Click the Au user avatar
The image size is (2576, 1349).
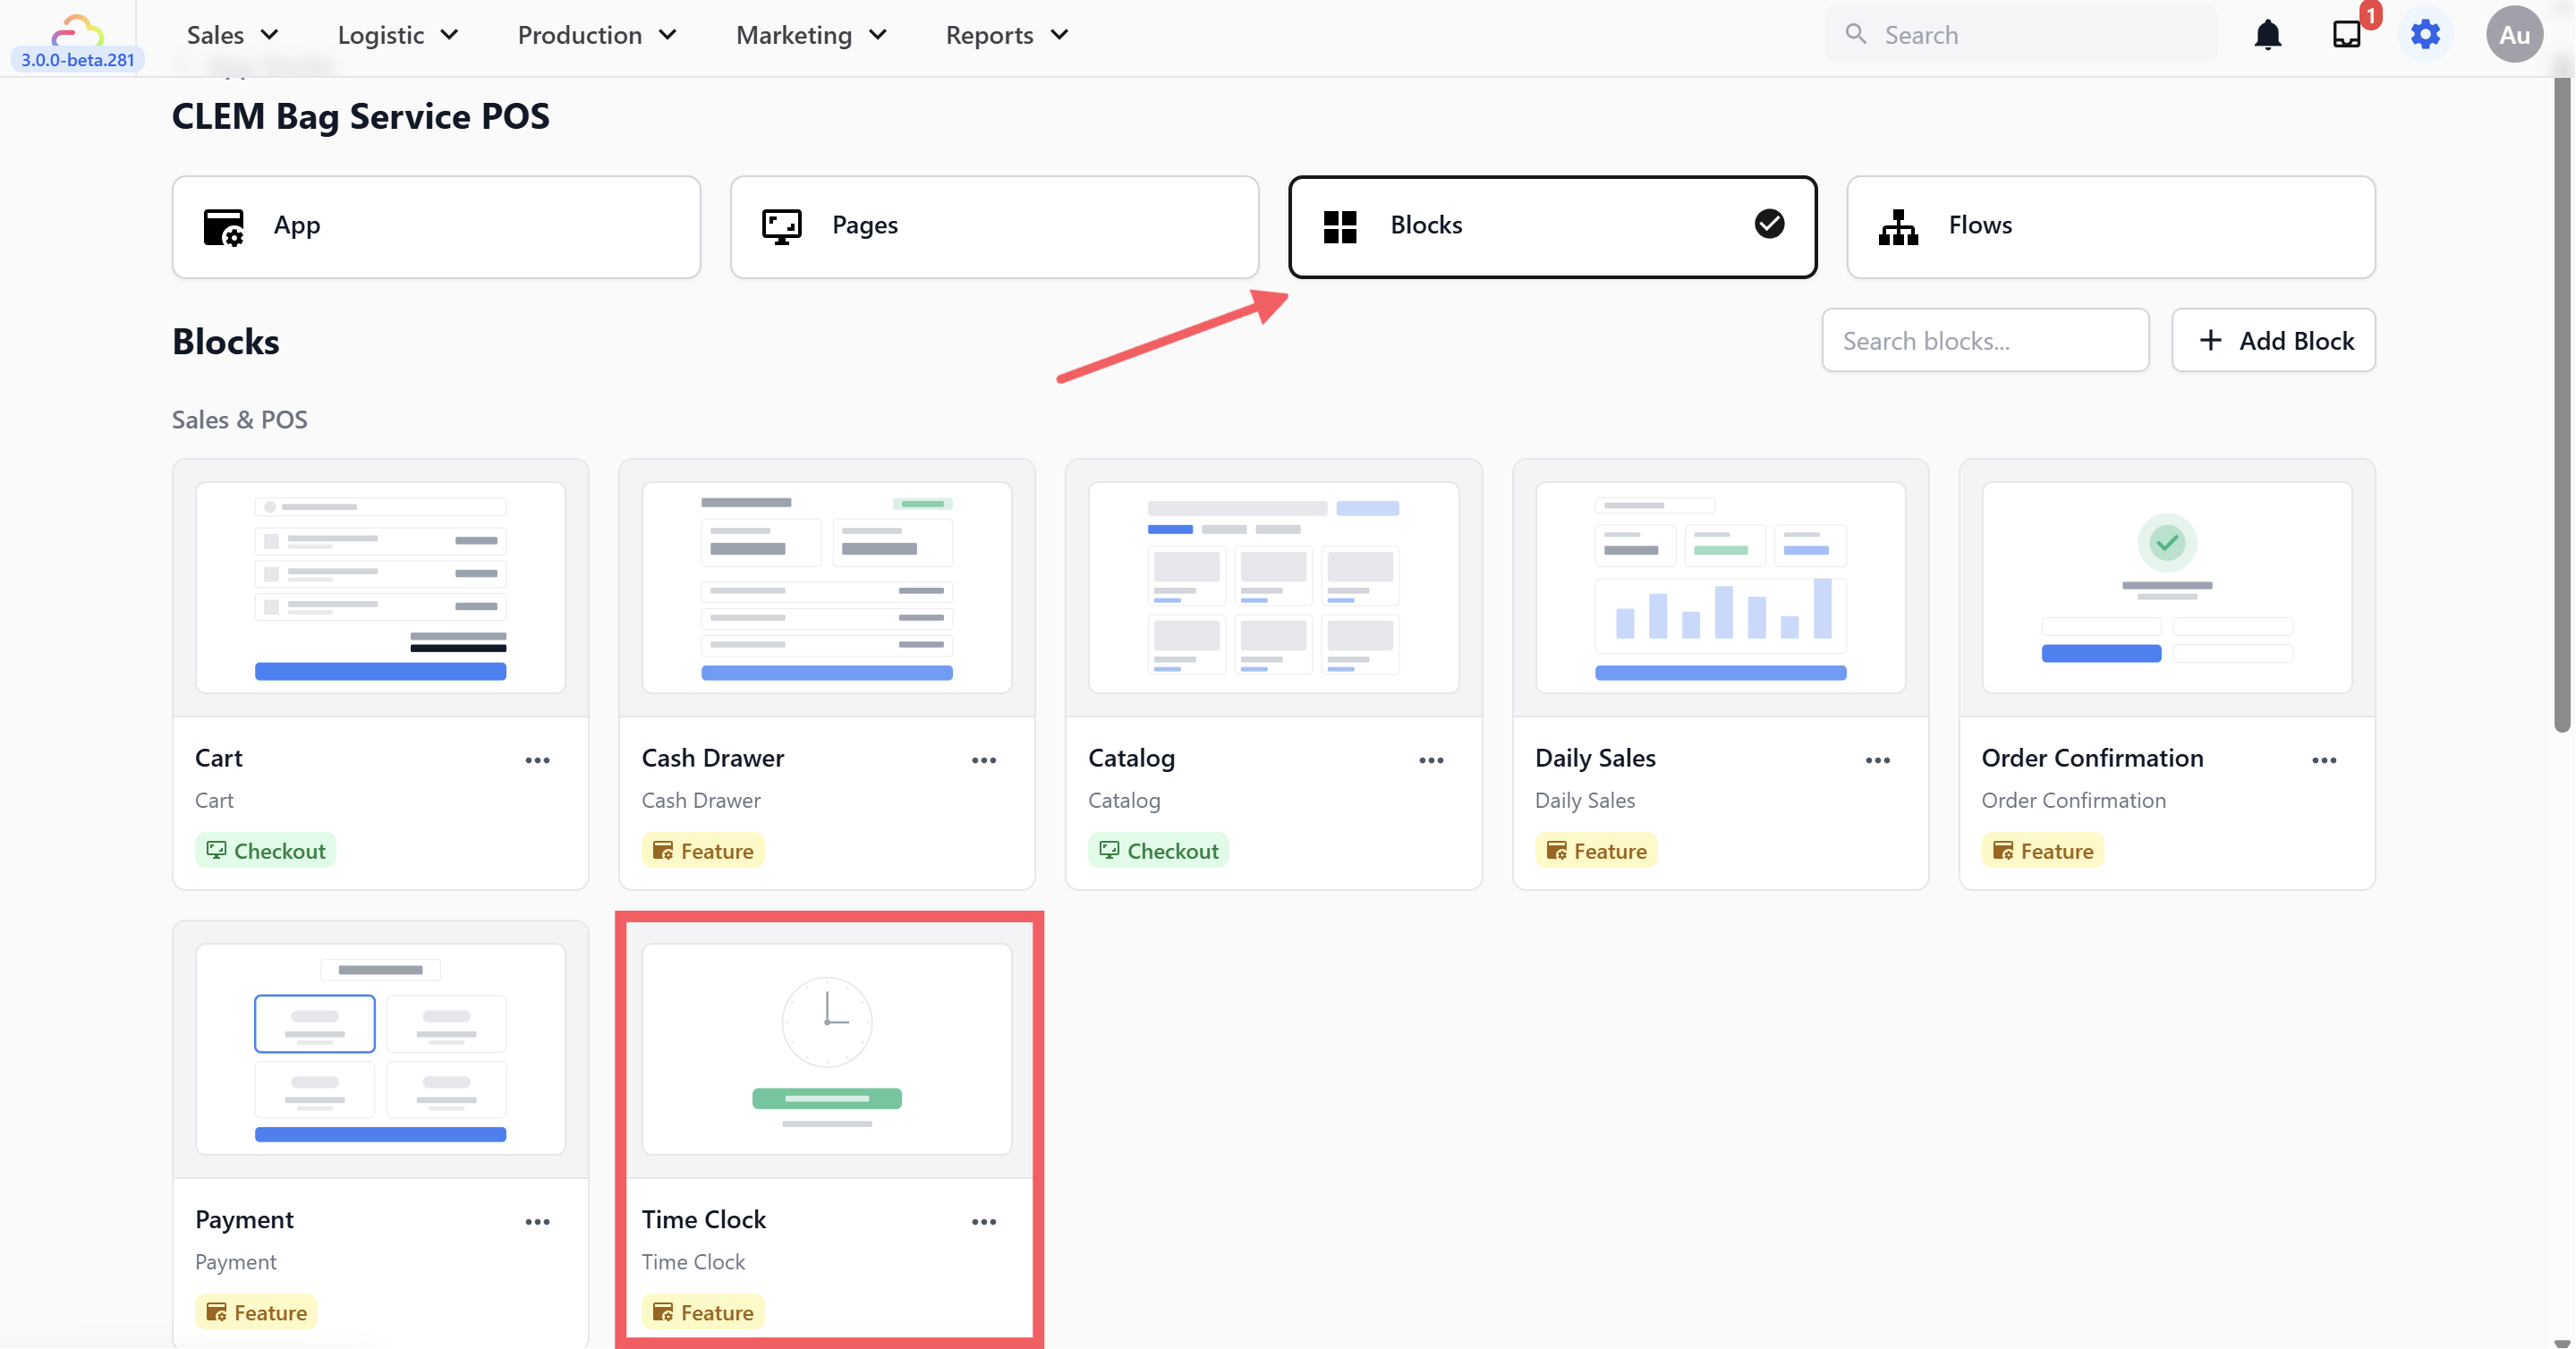point(2514,35)
